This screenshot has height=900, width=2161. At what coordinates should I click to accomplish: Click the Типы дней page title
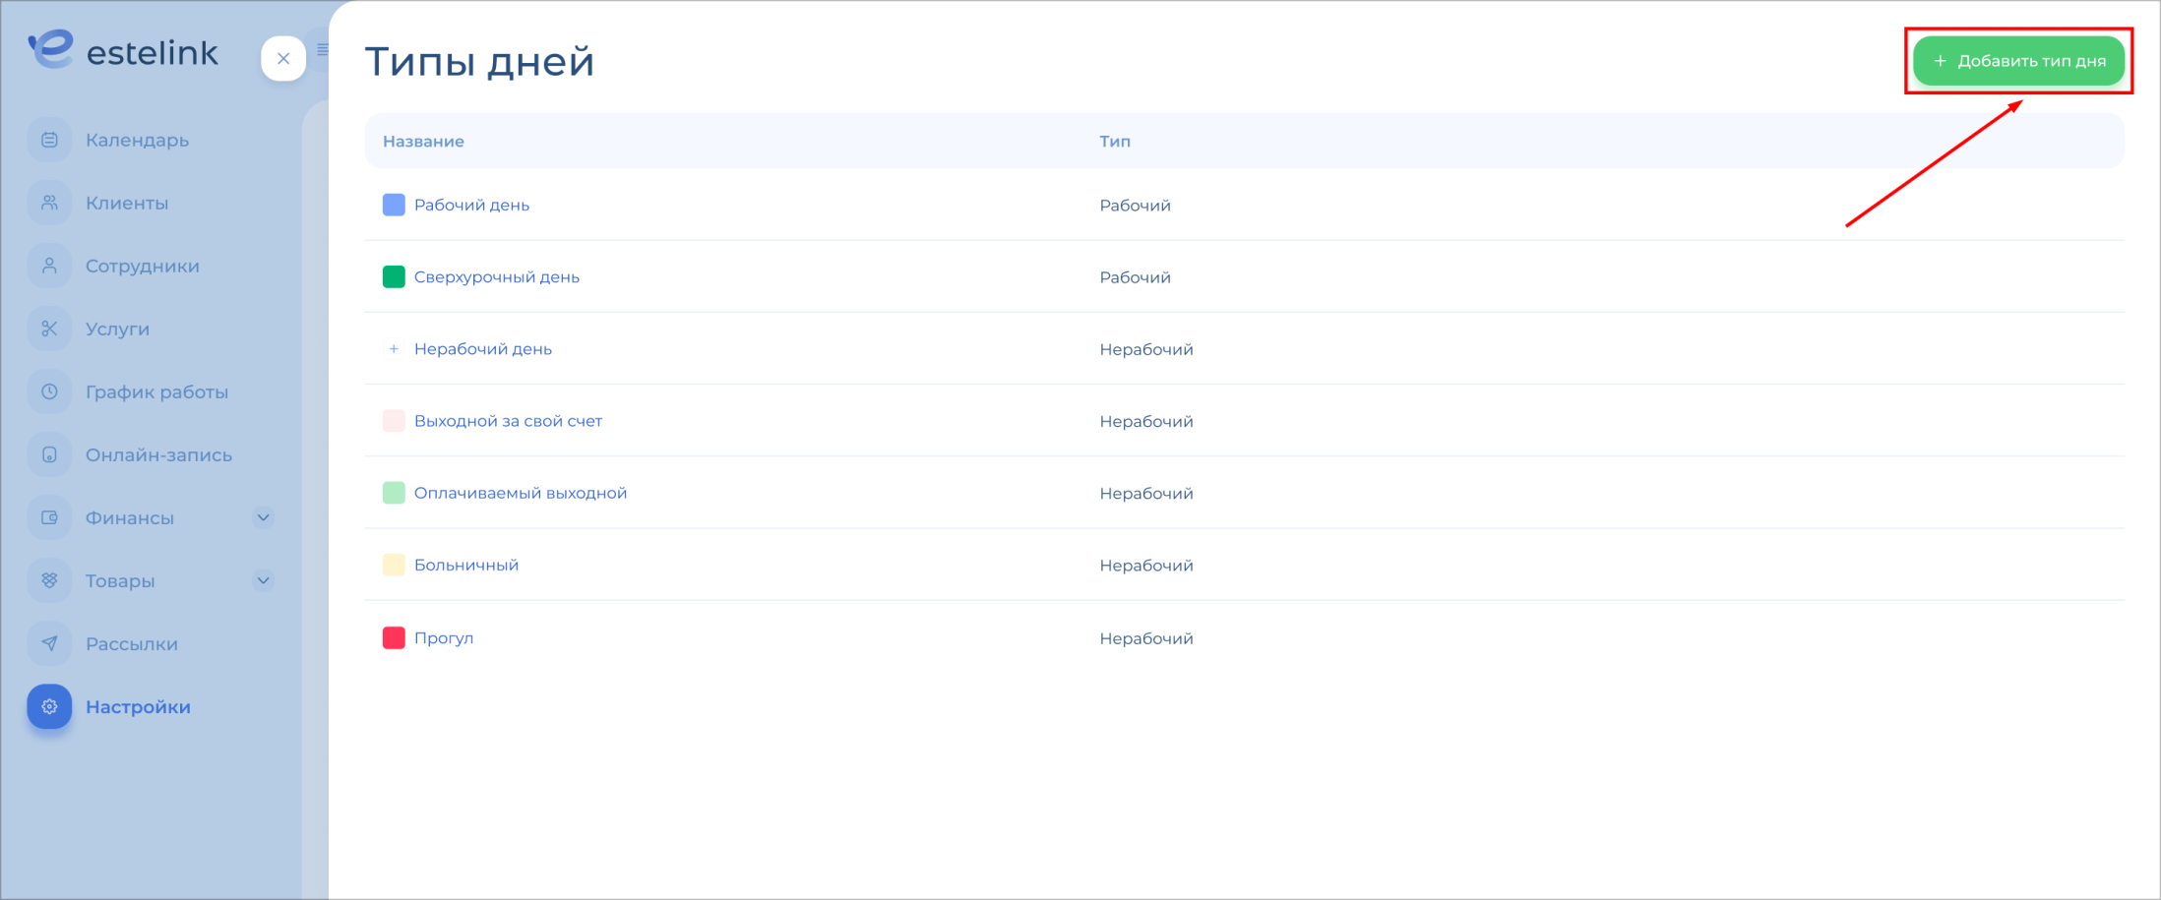coord(479,61)
